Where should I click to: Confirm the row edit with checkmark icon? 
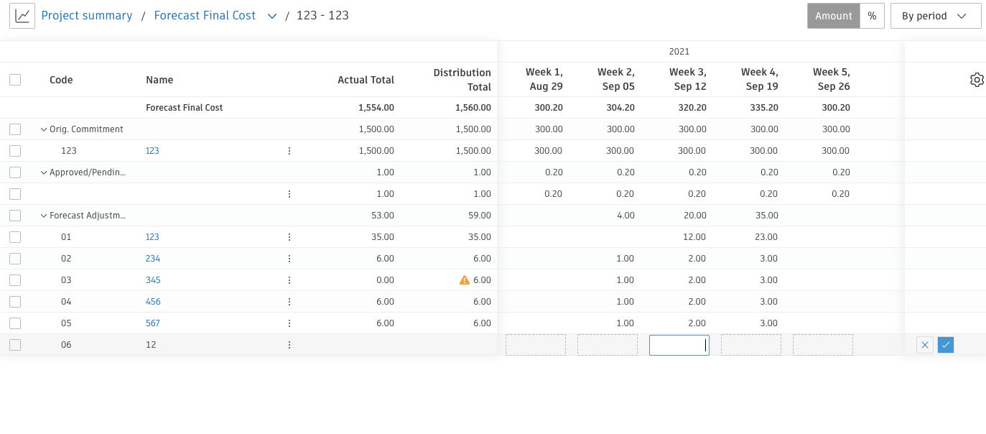click(x=946, y=345)
